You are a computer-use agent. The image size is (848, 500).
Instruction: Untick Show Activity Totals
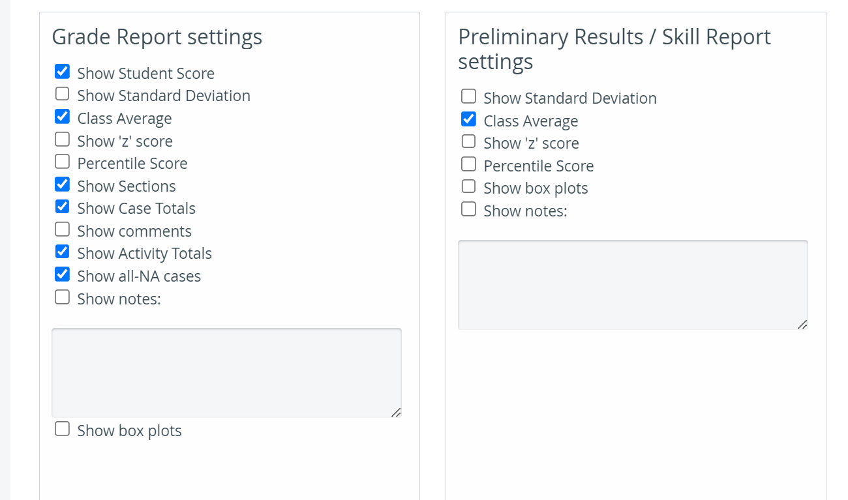(x=62, y=252)
